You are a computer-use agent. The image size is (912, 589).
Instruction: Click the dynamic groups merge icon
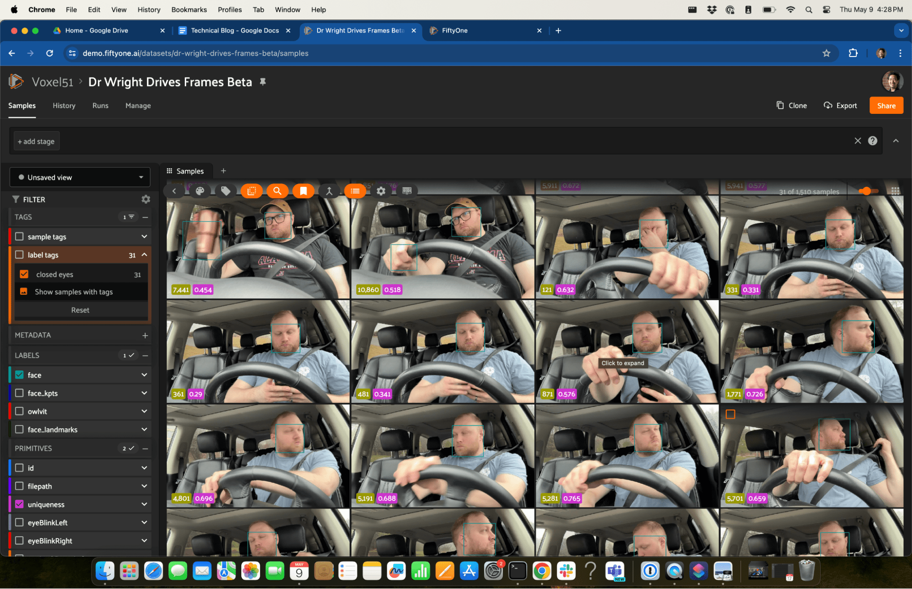point(329,191)
